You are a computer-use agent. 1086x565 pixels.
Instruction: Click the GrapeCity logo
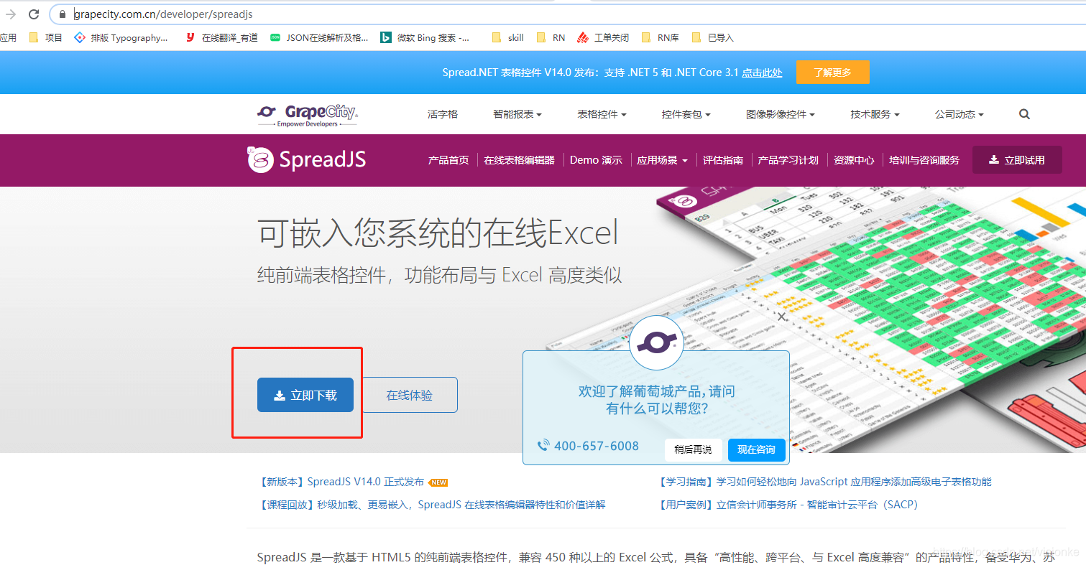click(x=308, y=115)
